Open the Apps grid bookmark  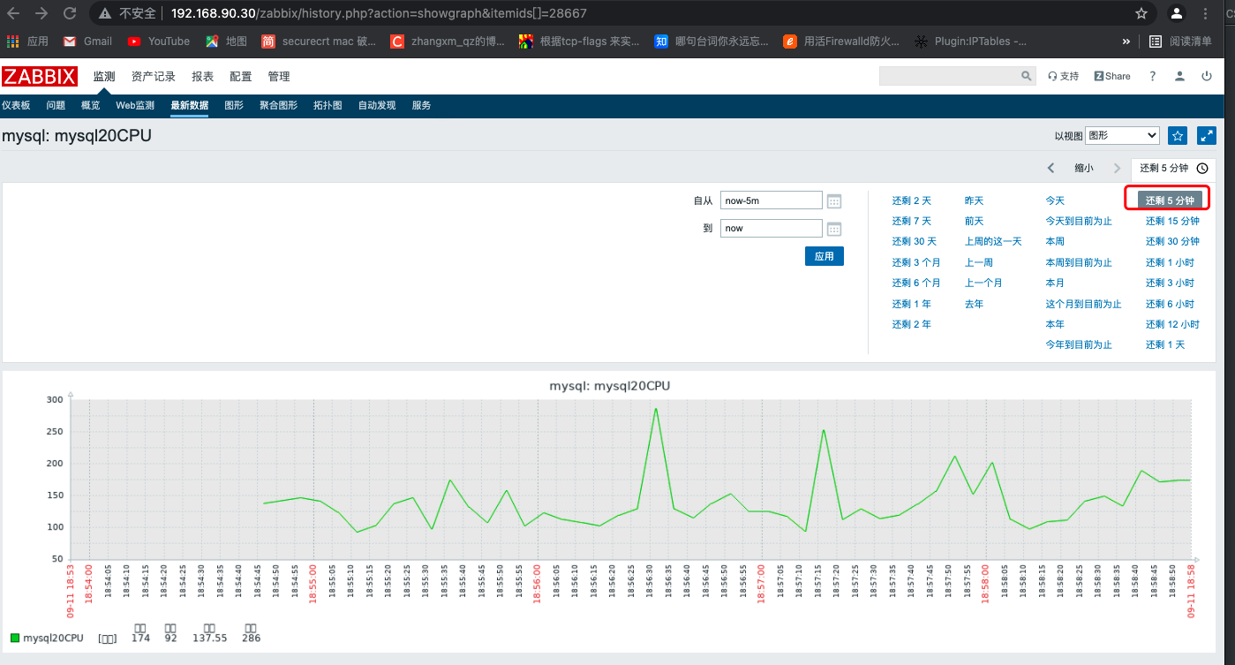[x=27, y=41]
